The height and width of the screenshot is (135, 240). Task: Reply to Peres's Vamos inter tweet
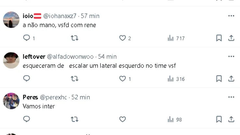pyautogui.click(x=27, y=119)
